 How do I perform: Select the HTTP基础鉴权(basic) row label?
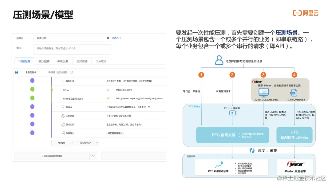tap(73, 99)
